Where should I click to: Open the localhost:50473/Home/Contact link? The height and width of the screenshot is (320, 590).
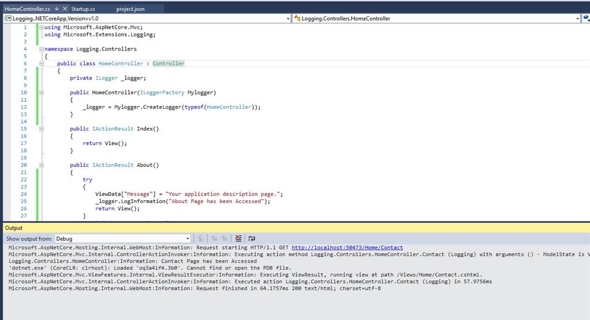pyautogui.click(x=347, y=247)
